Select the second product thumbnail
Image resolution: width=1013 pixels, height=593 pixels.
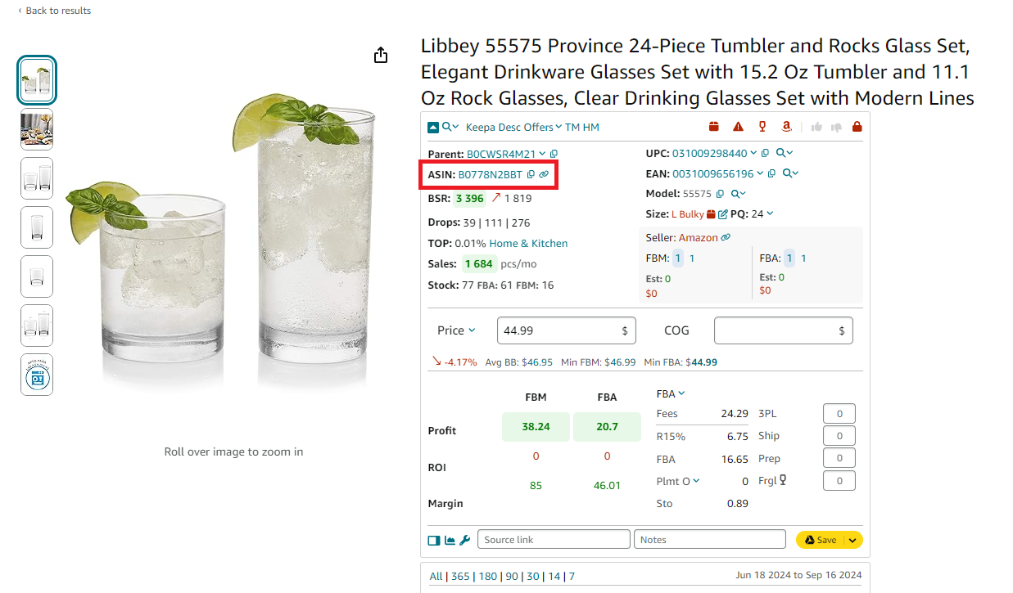click(36, 129)
